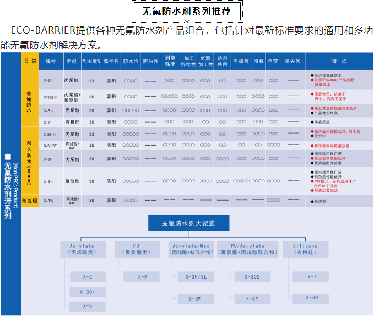374x317 pixels.
Task: Click the 牌号 column header
Action: [51, 61]
